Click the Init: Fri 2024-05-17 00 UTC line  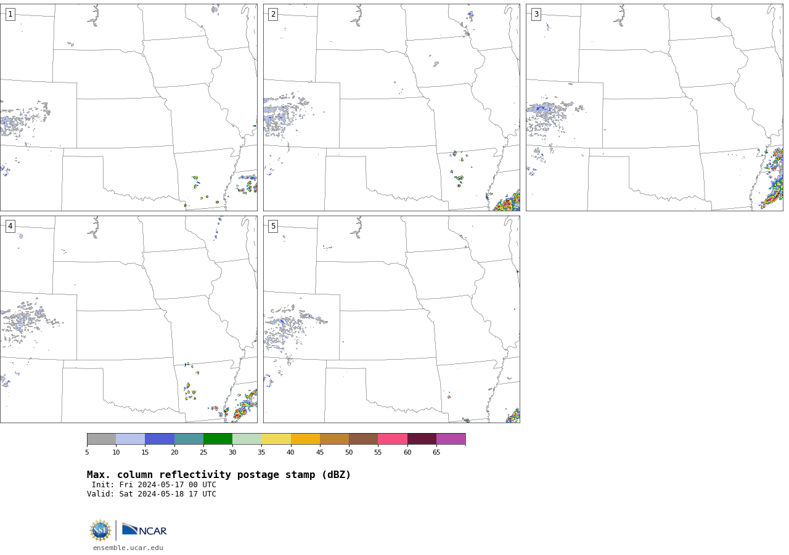[x=154, y=485]
